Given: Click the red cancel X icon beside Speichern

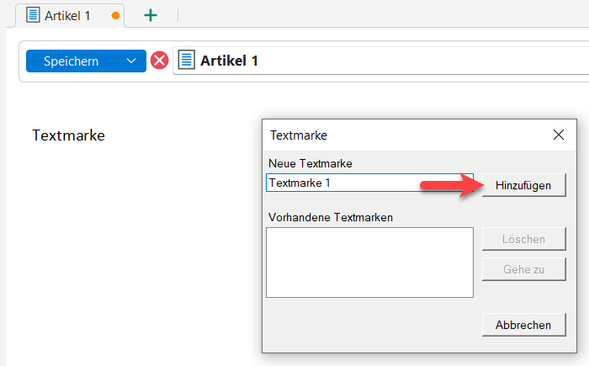Looking at the screenshot, I should click(x=159, y=61).
